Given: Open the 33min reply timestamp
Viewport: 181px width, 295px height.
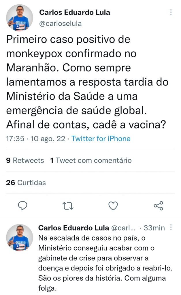Looking at the screenshot, I should [154, 228].
